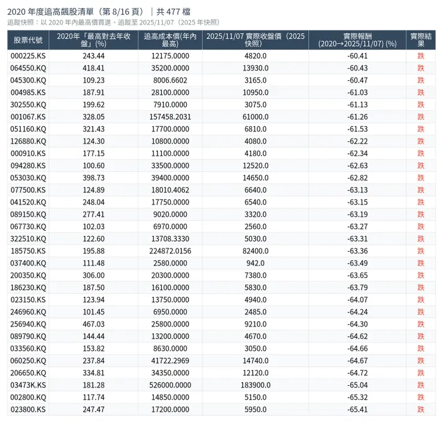The height and width of the screenshot is (423, 443).
Task: Select stock code 060250.KQ
Action: [x=28, y=361]
